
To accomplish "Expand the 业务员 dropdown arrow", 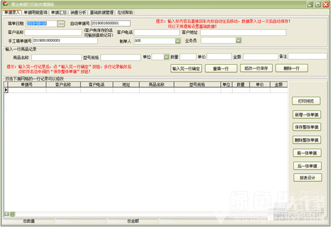I will pyautogui.click(x=238, y=40).
